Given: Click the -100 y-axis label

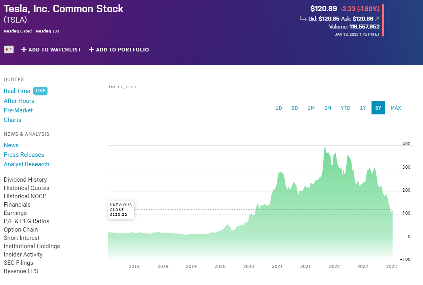Looking at the screenshot, I should (405, 259).
